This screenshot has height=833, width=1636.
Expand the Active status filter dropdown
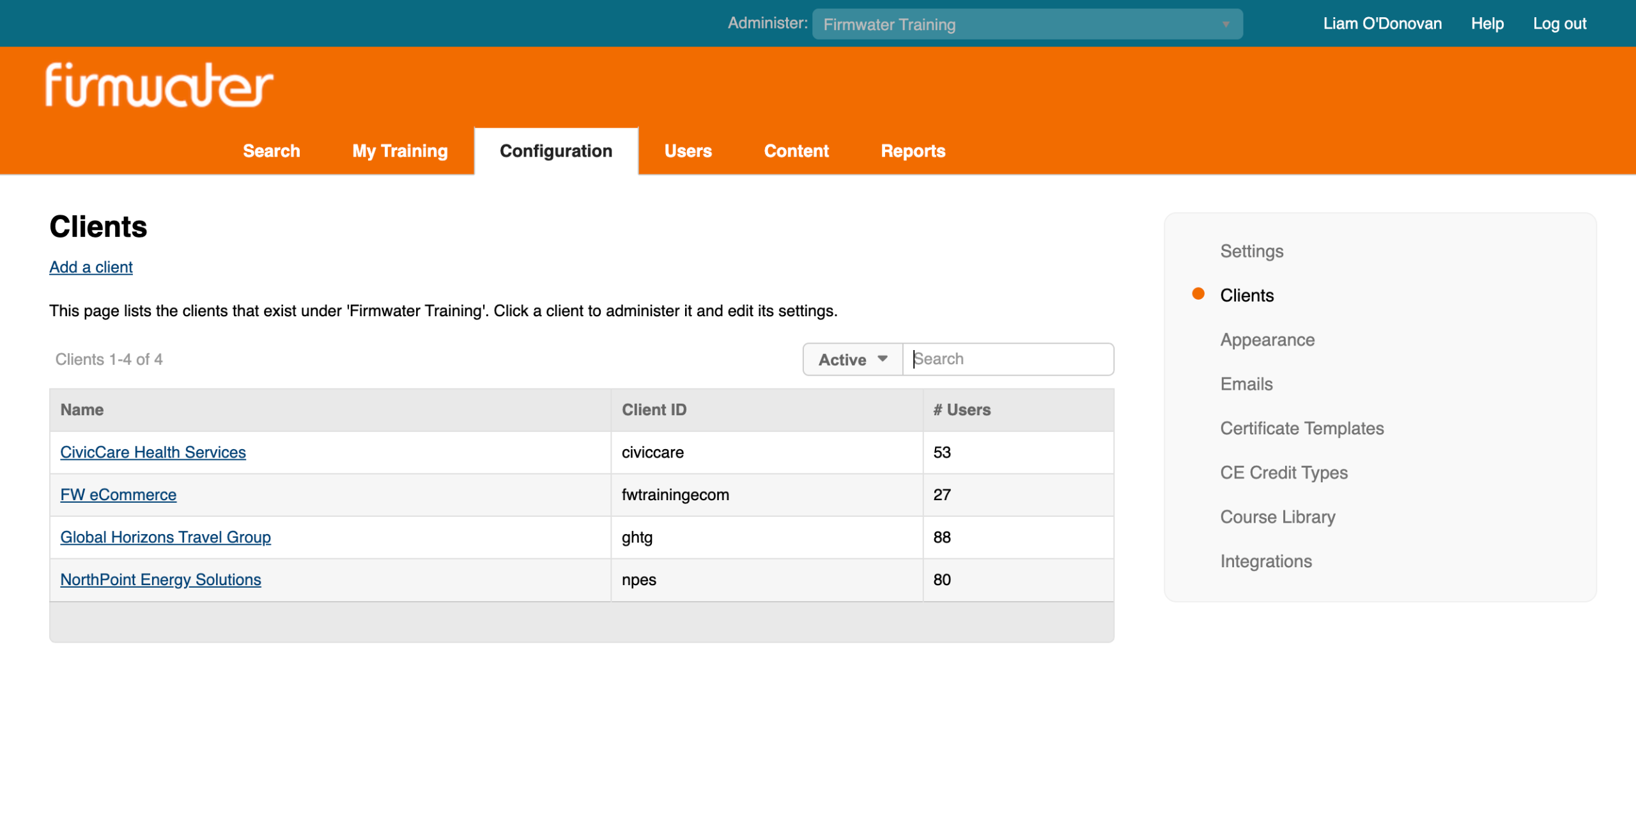[x=853, y=360]
